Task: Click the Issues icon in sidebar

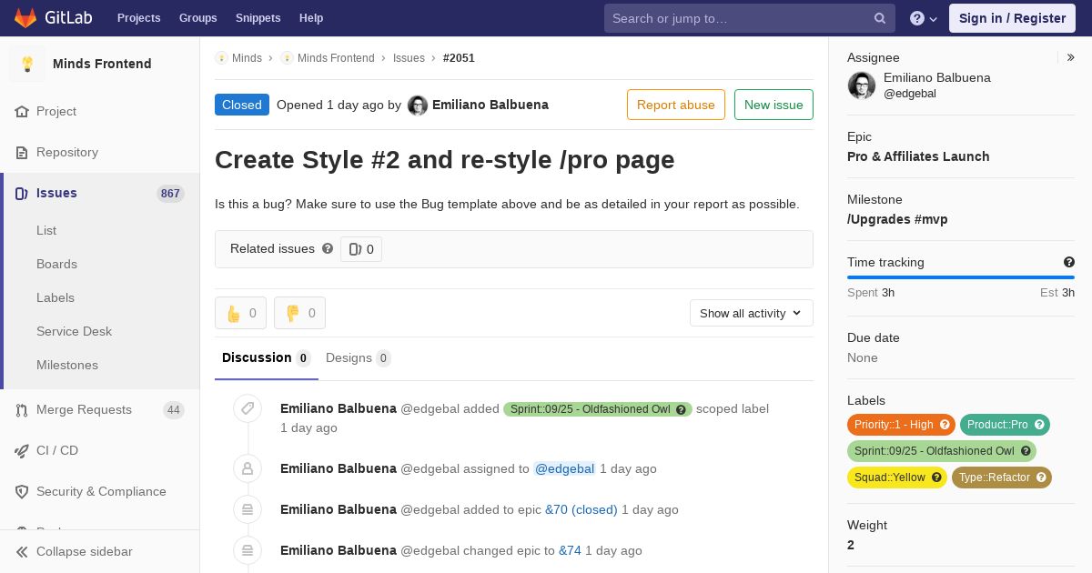Action: coord(22,193)
